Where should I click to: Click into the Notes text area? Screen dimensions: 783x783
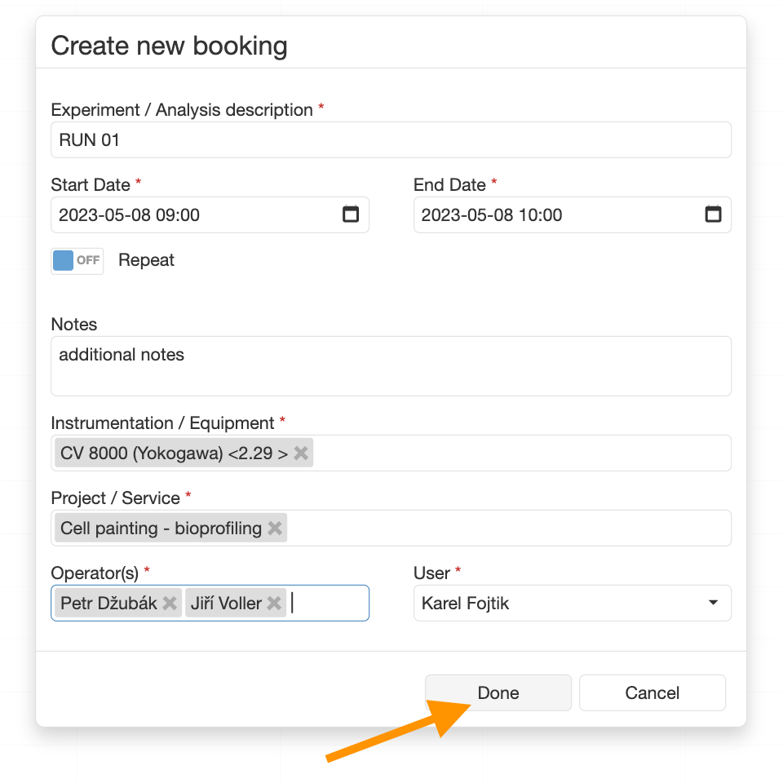[x=391, y=366]
